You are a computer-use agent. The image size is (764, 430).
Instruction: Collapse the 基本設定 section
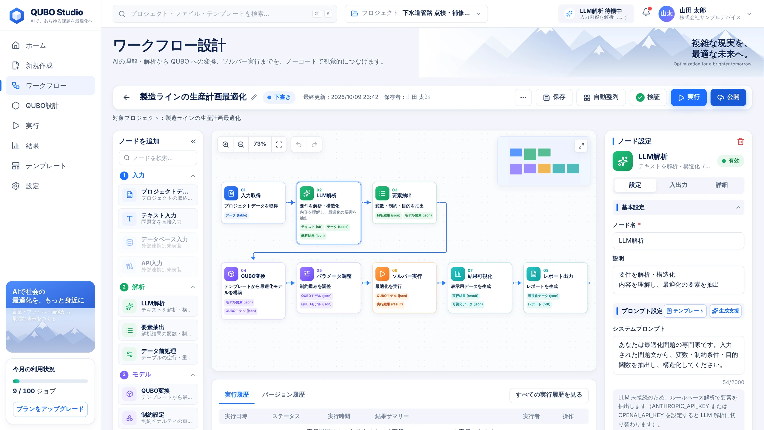(x=738, y=207)
